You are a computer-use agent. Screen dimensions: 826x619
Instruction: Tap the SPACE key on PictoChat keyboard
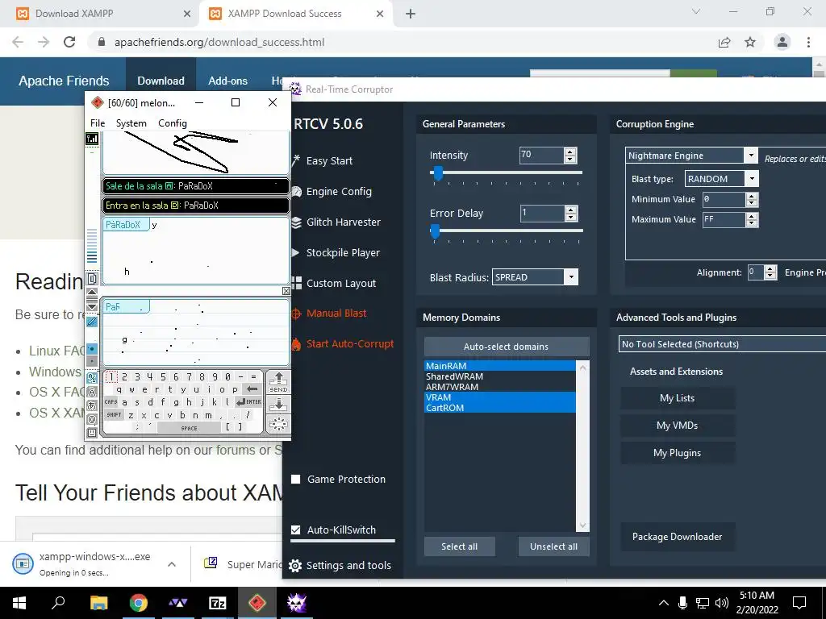pos(189,428)
